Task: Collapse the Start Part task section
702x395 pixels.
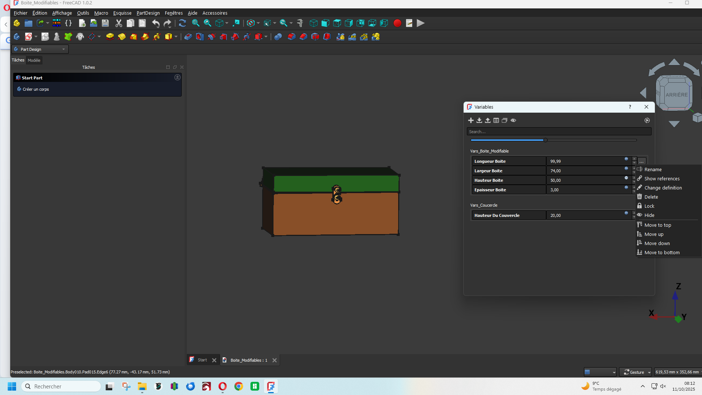Action: (177, 78)
